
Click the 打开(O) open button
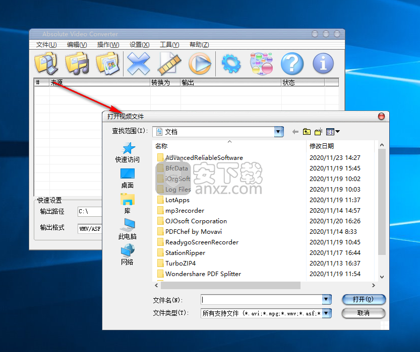[364, 299]
